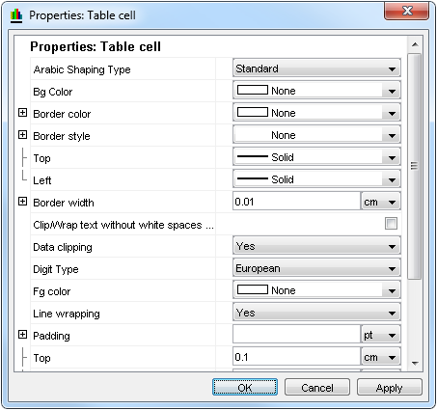
Task: Click the chart app icon in title bar
Action: pyautogui.click(x=16, y=15)
